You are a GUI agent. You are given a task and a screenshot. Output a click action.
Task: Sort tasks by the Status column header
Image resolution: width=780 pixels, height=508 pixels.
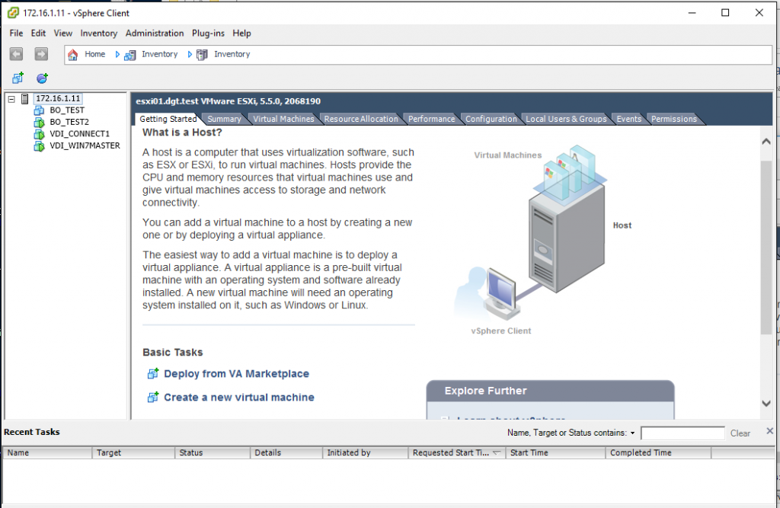(213, 452)
